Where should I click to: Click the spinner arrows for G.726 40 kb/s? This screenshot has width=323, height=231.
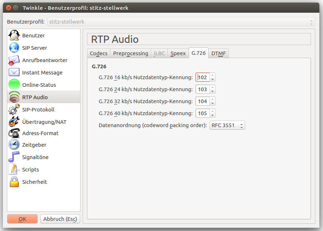(212, 113)
